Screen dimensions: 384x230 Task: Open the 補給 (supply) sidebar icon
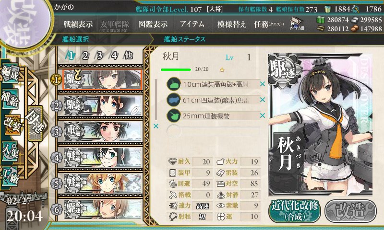click(x=10, y=99)
